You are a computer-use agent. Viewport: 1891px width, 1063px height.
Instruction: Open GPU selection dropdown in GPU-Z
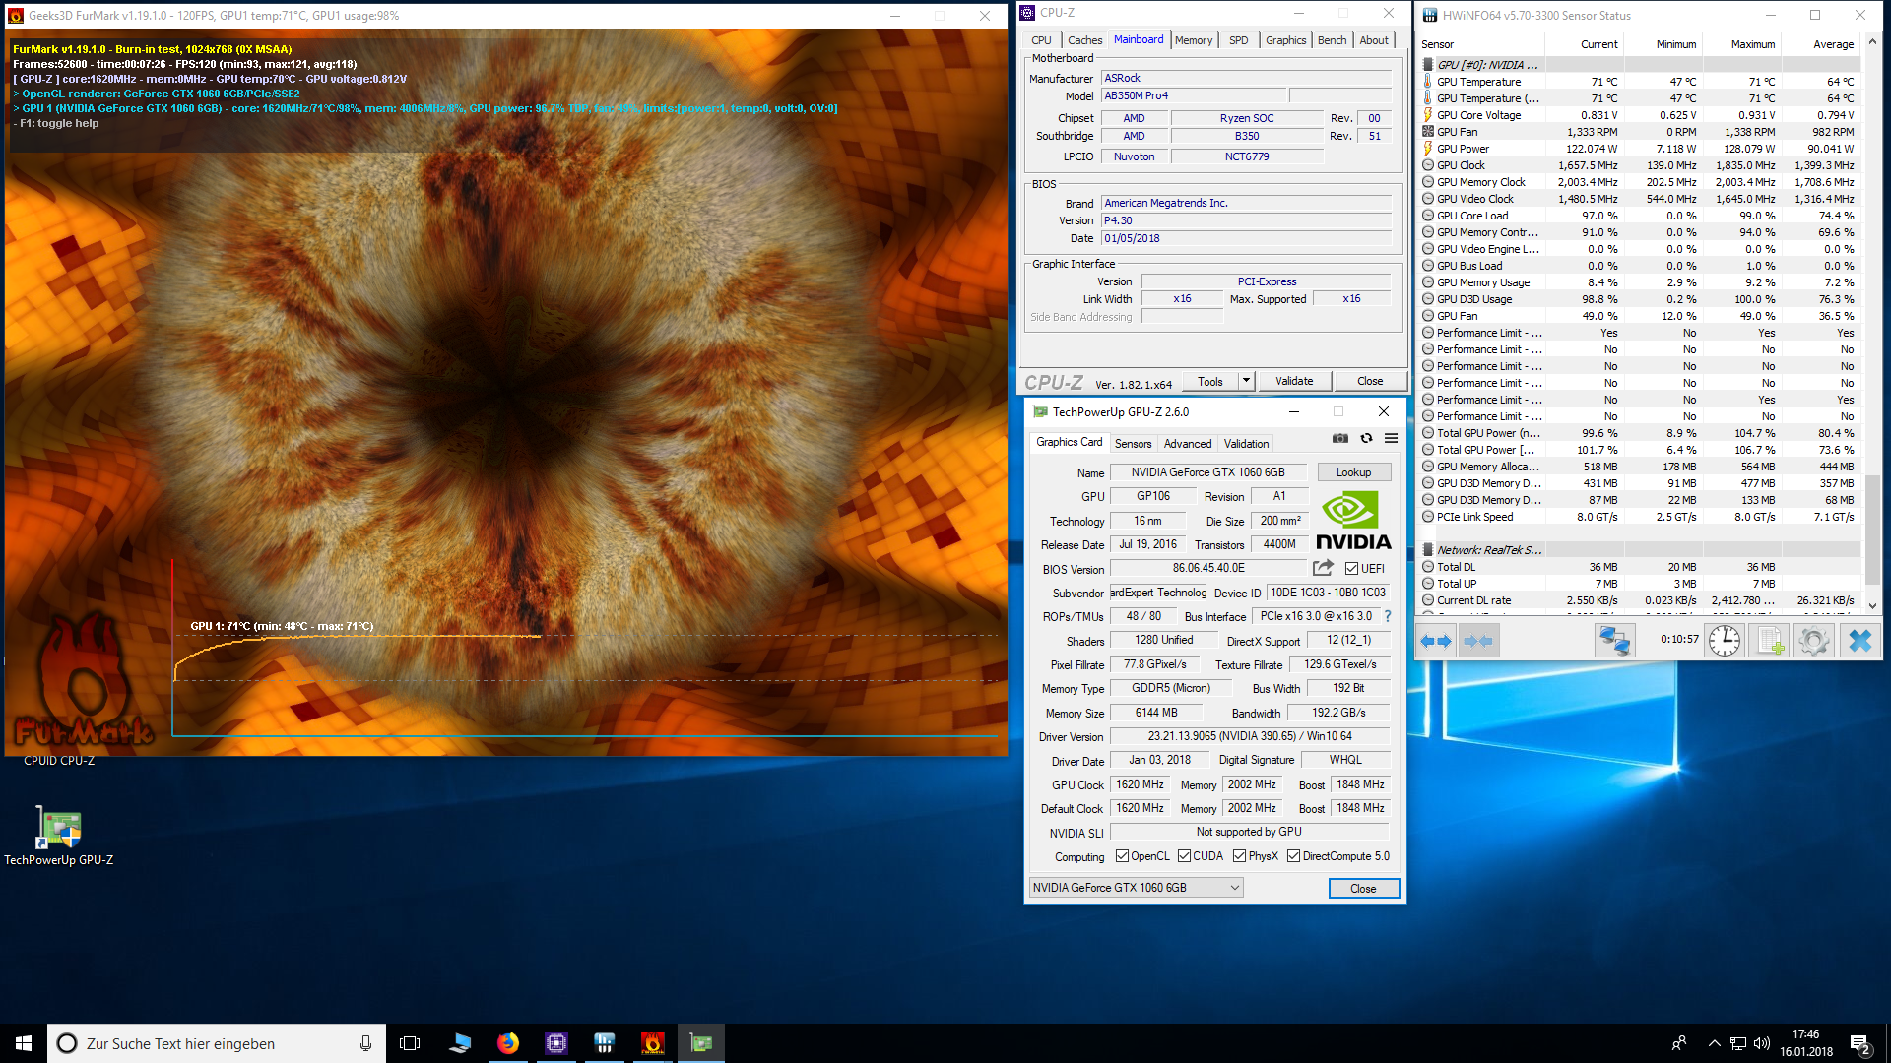[x=1136, y=888]
